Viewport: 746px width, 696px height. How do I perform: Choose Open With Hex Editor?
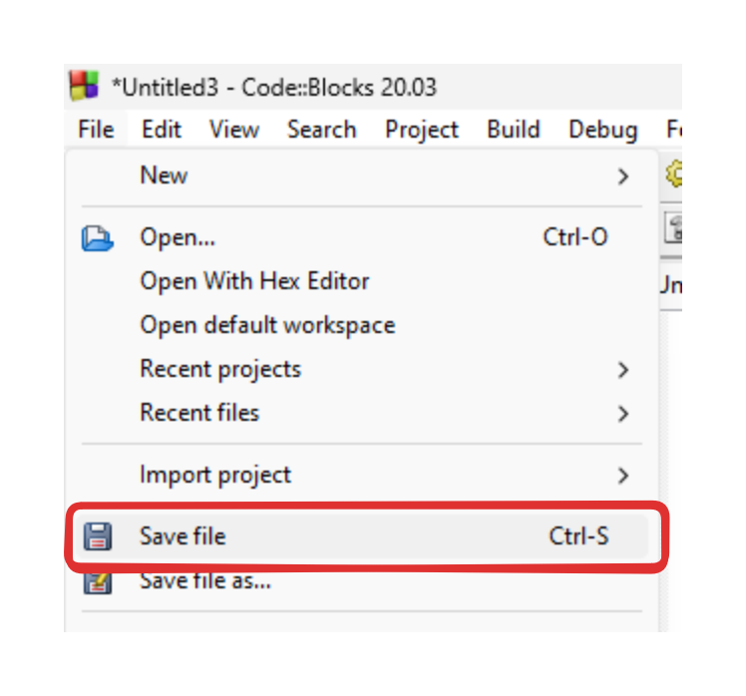tap(254, 281)
